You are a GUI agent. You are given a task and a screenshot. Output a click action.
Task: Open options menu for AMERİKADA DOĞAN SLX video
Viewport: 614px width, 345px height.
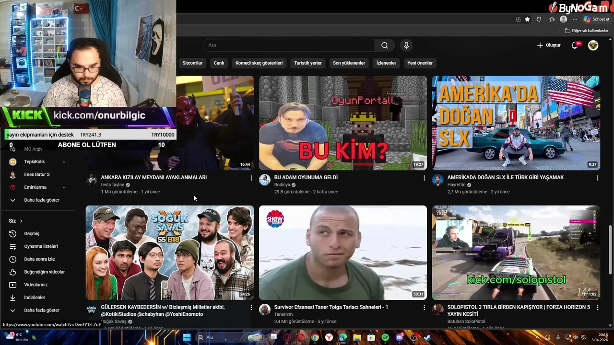click(x=597, y=178)
